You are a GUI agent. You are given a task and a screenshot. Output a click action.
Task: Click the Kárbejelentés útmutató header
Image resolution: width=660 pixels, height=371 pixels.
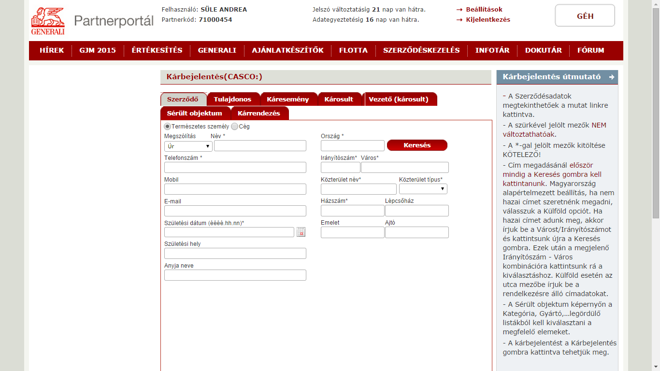[x=557, y=77]
